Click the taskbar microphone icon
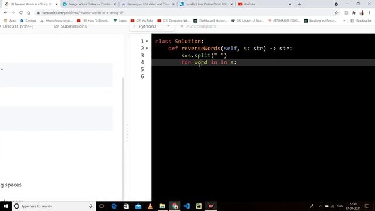 91,206
